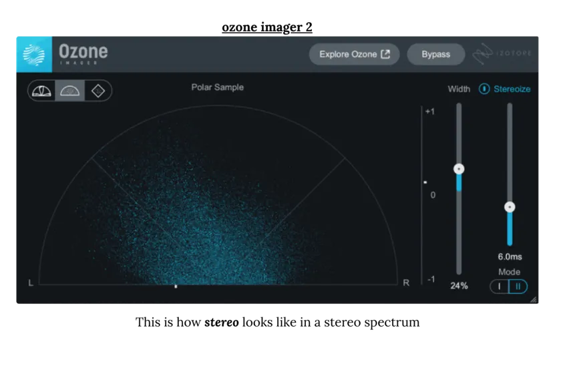This screenshot has width=561, height=374.
Task: Click the Width label text
Action: (x=459, y=89)
